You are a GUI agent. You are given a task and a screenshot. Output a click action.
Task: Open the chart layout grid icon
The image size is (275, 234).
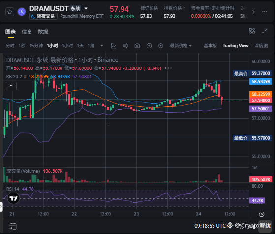[252, 31]
